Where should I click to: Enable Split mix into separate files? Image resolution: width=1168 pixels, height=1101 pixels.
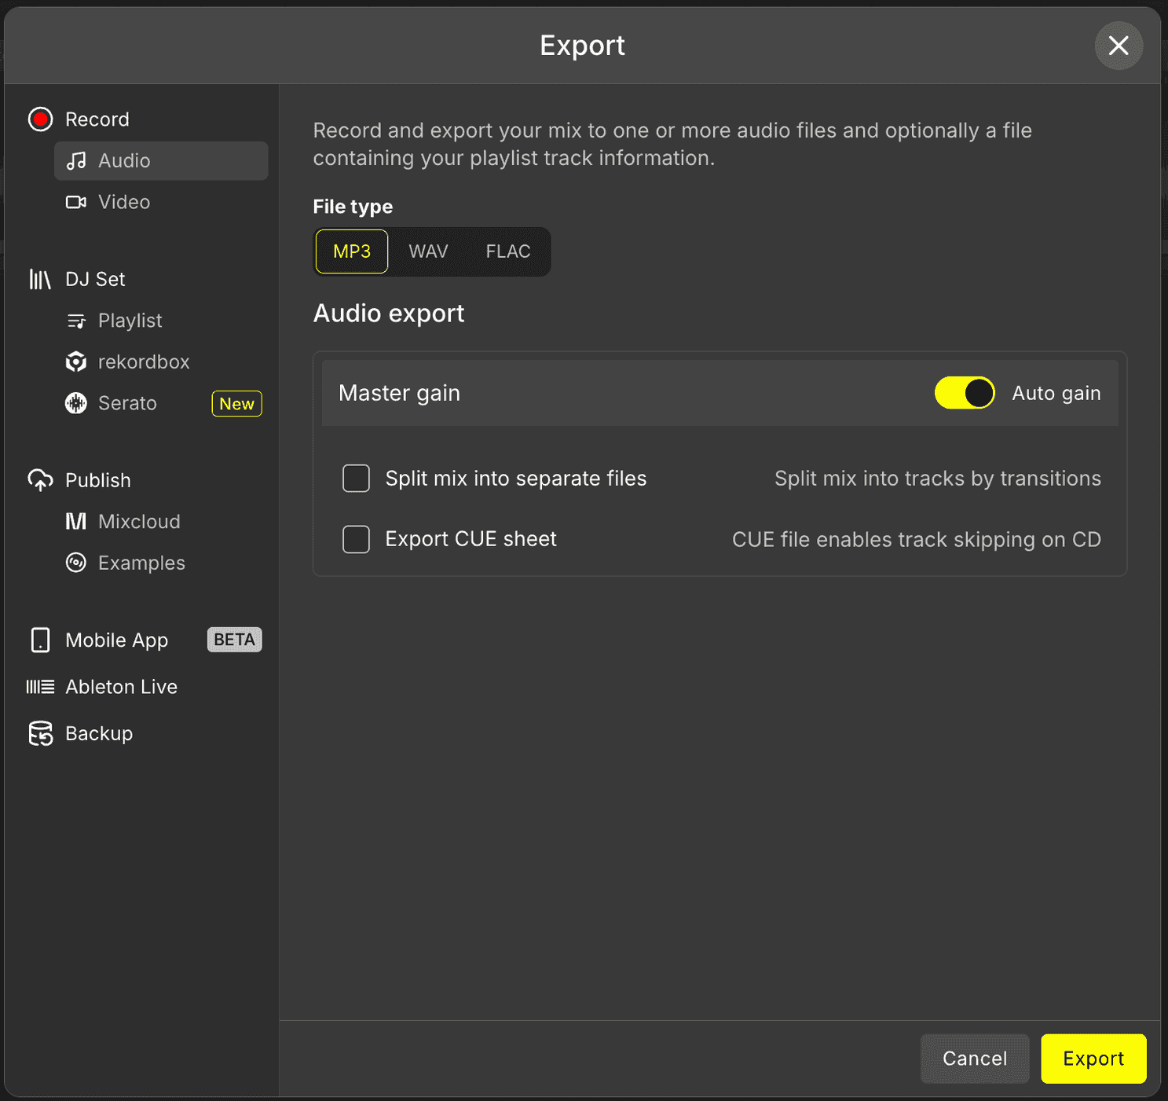pyautogui.click(x=356, y=478)
